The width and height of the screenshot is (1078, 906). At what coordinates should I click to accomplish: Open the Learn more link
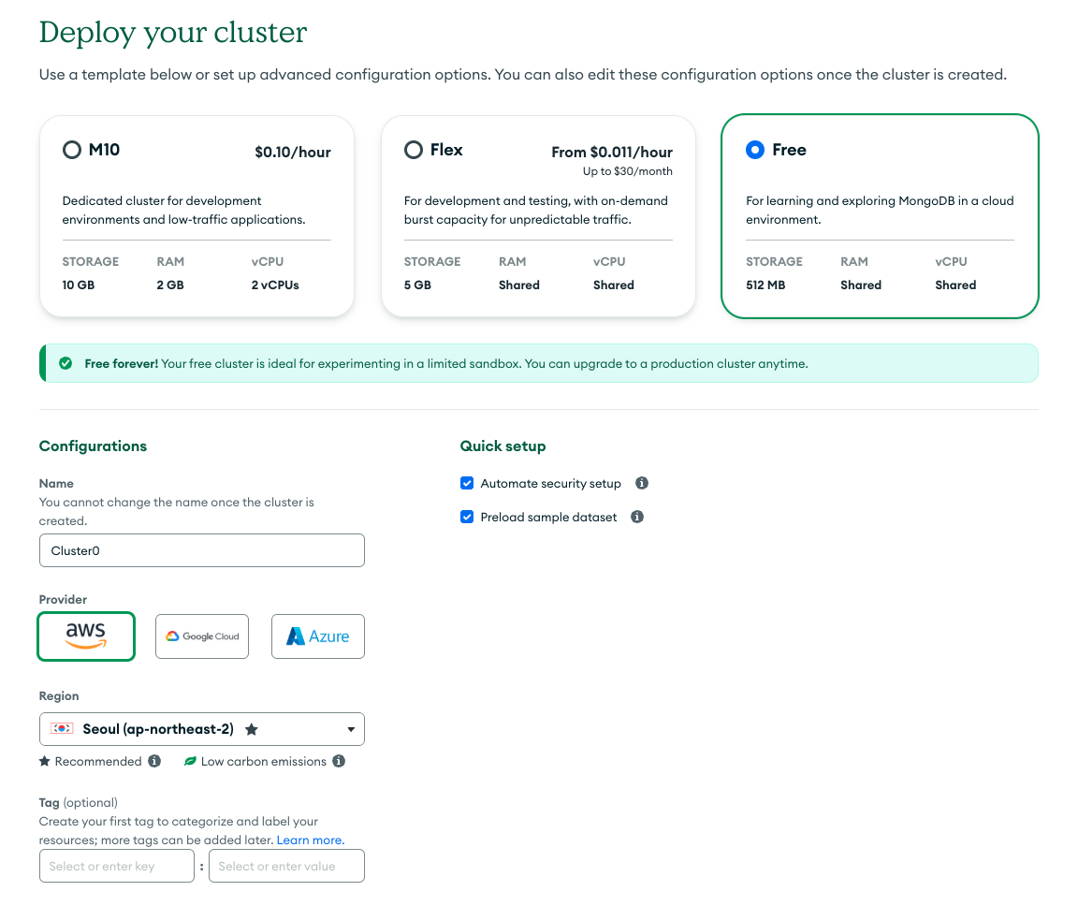click(311, 840)
